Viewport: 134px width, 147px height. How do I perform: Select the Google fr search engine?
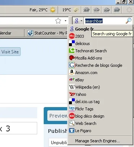click(x=100, y=29)
